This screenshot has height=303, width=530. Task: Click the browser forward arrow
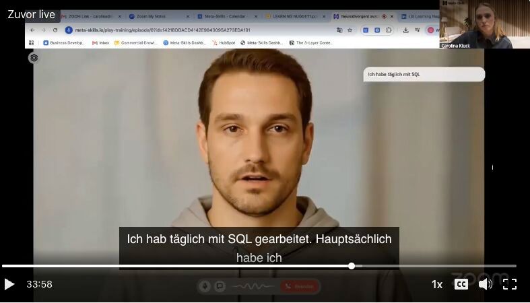[x=44, y=30]
